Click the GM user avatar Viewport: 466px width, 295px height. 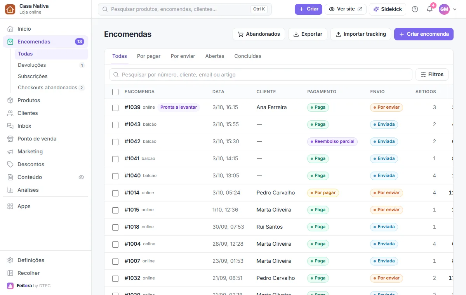[444, 9]
